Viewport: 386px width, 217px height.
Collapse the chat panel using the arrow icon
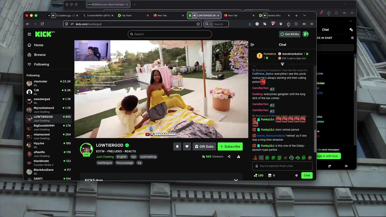[252, 45]
